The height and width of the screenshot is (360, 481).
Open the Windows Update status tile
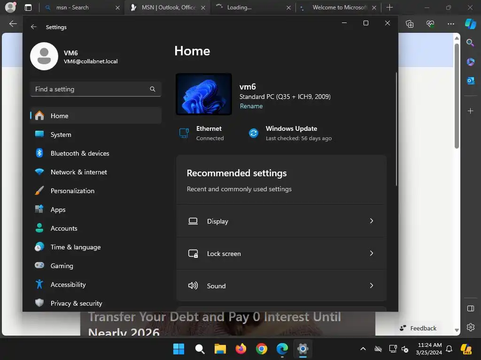(x=290, y=133)
